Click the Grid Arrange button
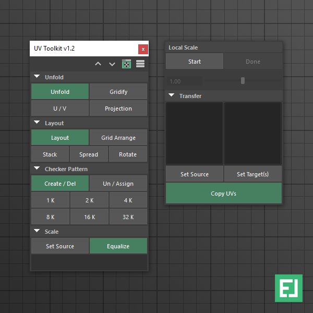This screenshot has height=313, width=313. (x=118, y=137)
